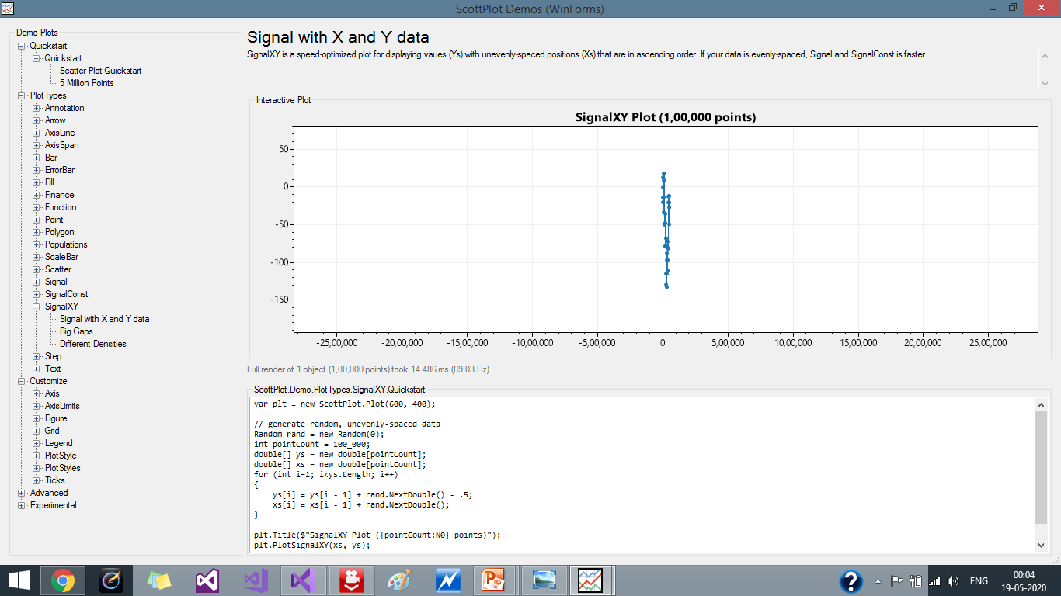
Task: Open the blue help question-mark taskbar icon
Action: [x=852, y=580]
